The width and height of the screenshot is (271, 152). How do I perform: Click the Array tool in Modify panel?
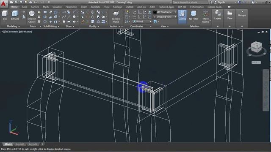point(103,22)
